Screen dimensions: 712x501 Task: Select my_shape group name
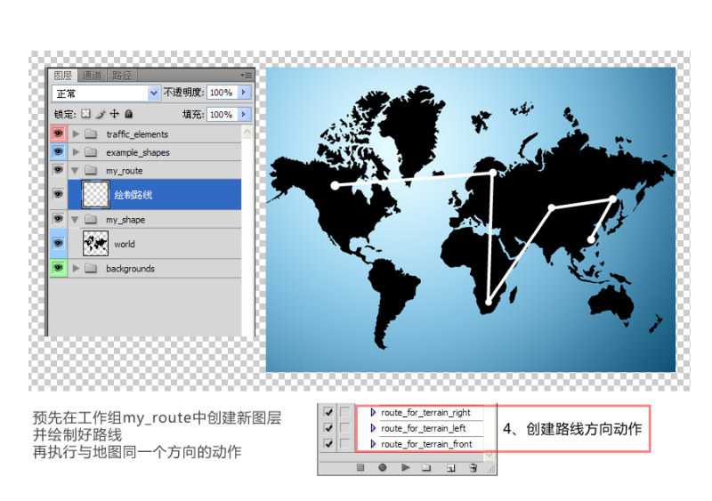(x=125, y=220)
